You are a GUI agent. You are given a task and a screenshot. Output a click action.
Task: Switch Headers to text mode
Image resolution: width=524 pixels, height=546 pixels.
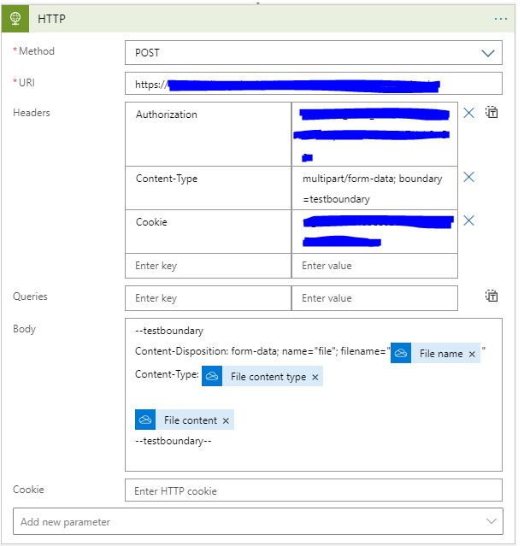(x=492, y=113)
